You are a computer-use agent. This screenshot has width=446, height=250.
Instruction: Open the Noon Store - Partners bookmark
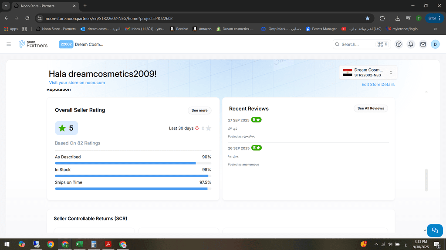[56, 29]
